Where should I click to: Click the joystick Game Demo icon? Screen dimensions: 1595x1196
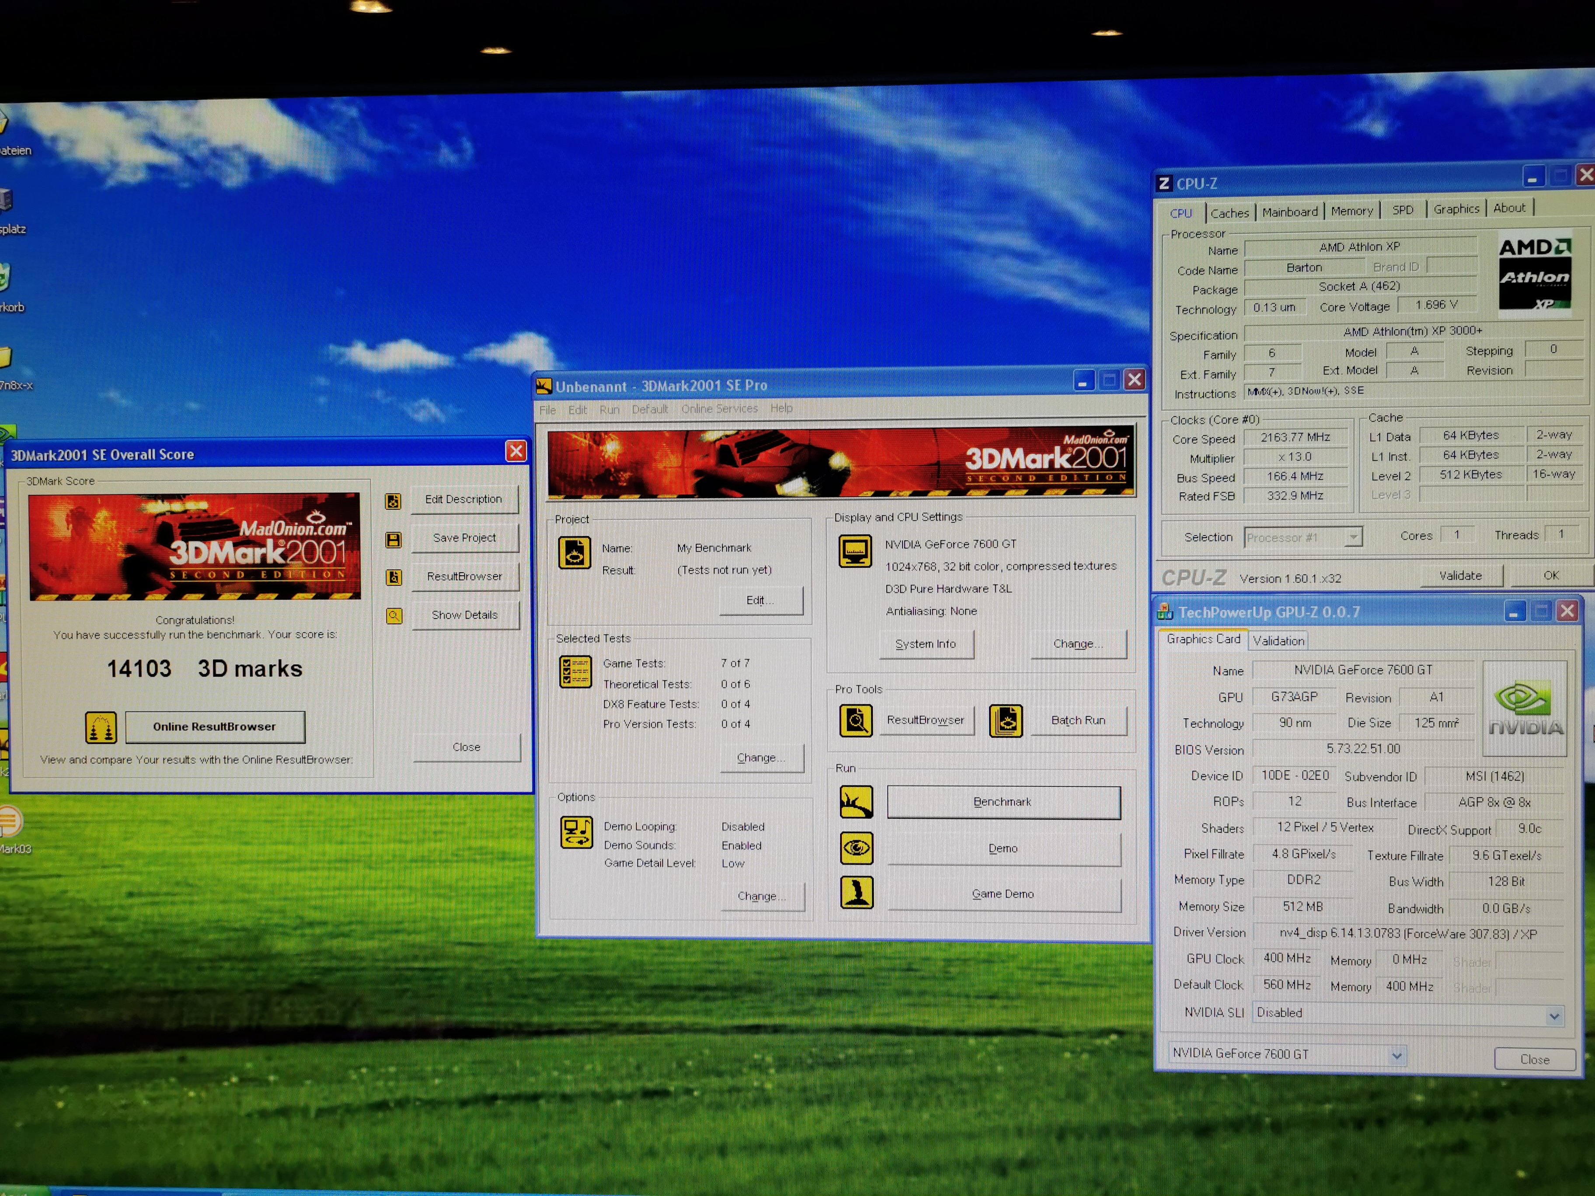click(x=857, y=893)
